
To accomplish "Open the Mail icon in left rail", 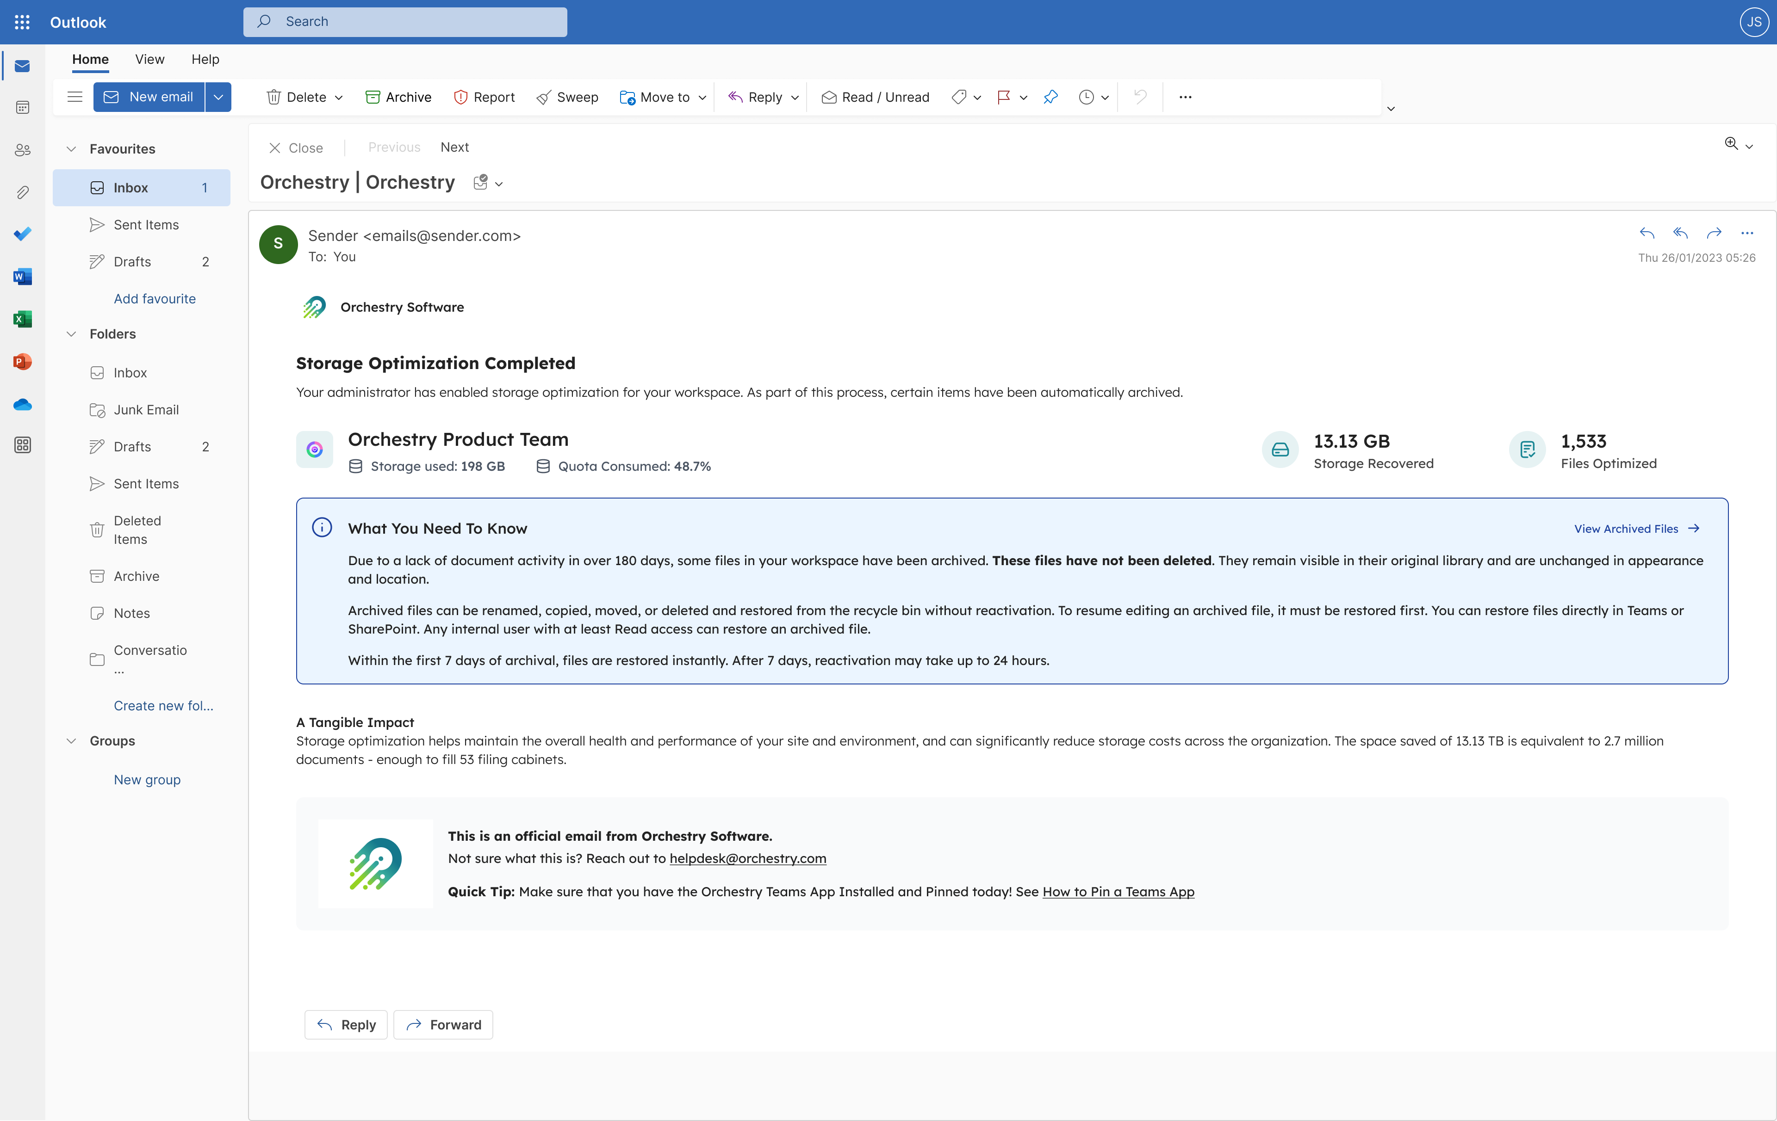I will pos(22,67).
